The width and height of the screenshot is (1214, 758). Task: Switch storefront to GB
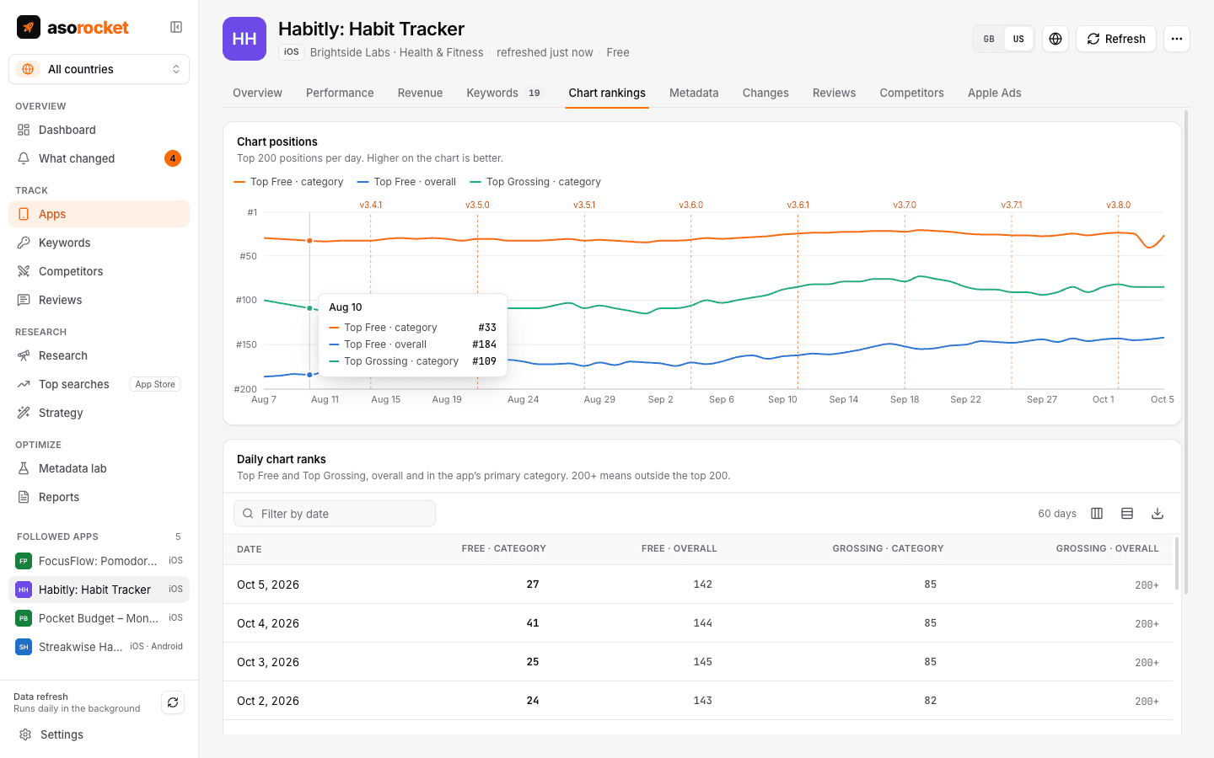click(989, 39)
